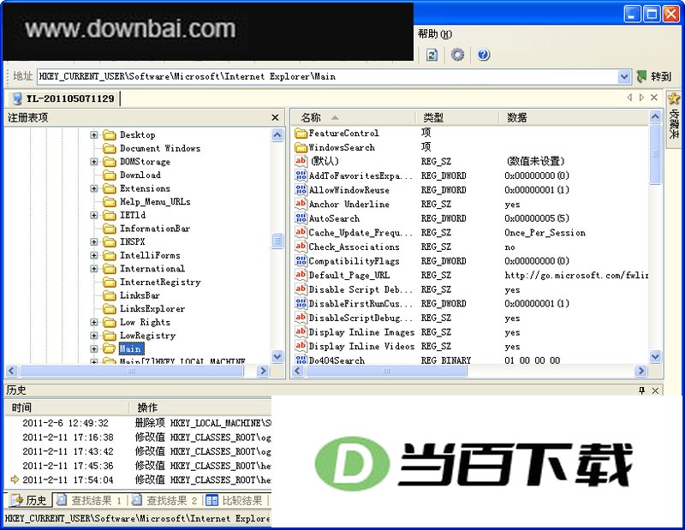Expand the International key node

(94, 269)
